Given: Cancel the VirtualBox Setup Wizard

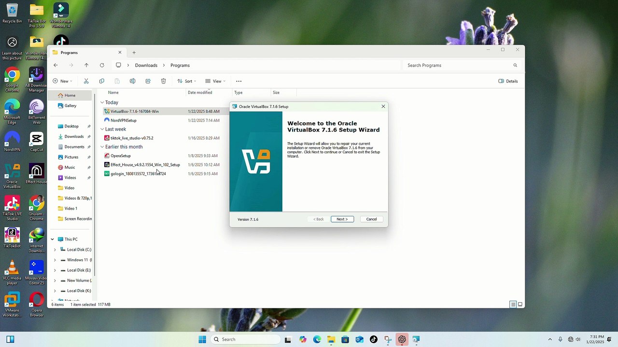Looking at the screenshot, I should coord(371,219).
